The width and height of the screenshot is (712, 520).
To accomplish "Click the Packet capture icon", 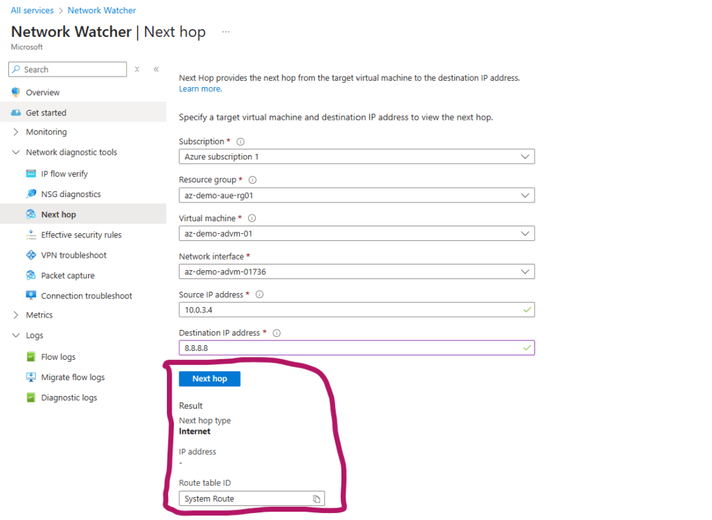I will [x=31, y=276].
